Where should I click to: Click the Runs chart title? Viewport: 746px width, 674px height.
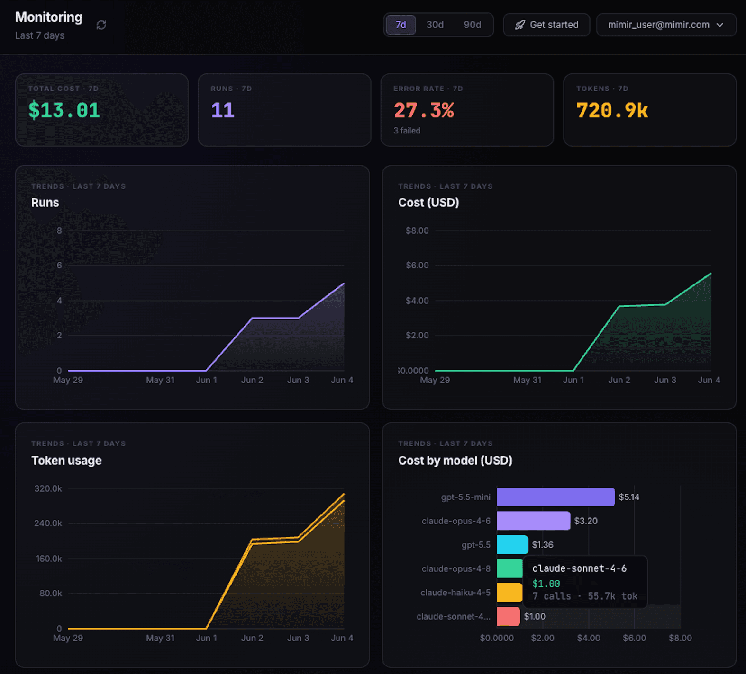45,203
